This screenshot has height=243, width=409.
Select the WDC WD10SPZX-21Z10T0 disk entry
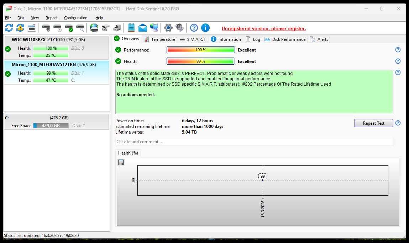56,48
